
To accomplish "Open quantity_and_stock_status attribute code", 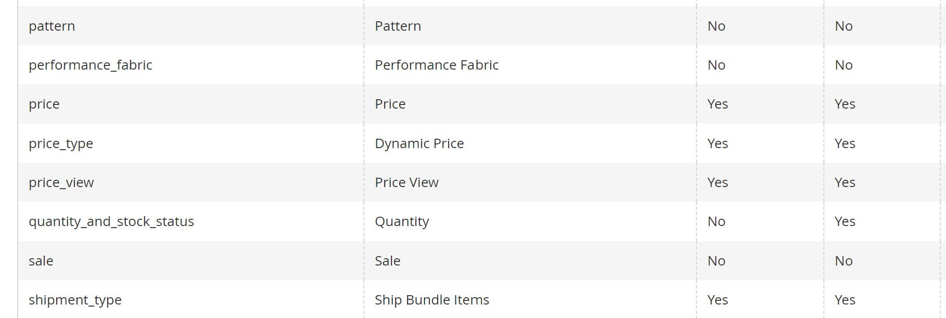I will tap(111, 221).
